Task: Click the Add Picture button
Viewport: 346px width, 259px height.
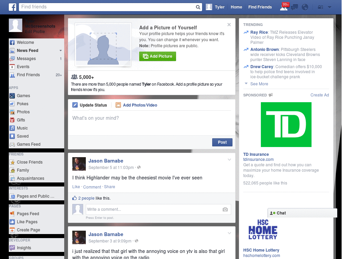Action: [x=157, y=56]
